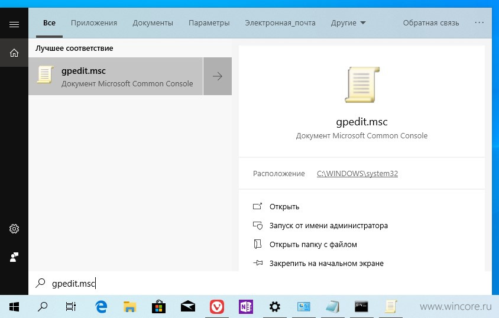Expand gpedit.msc result with arrow button
499x318 pixels.
point(218,76)
